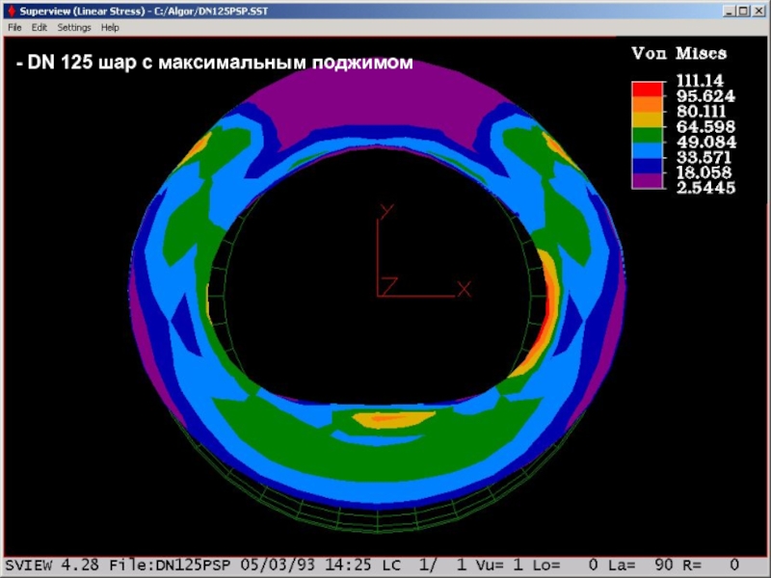Screen dimensions: 771x578
Task: Open the Settings menu
Action: tap(74, 28)
